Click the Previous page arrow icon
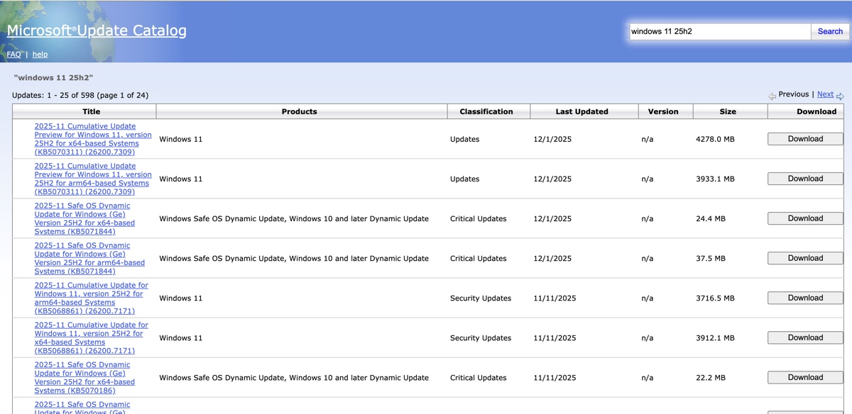The height and width of the screenshot is (414, 852). (772, 95)
